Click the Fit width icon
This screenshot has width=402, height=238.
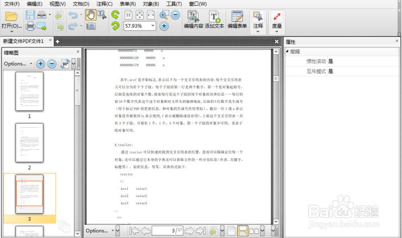tap(151, 15)
